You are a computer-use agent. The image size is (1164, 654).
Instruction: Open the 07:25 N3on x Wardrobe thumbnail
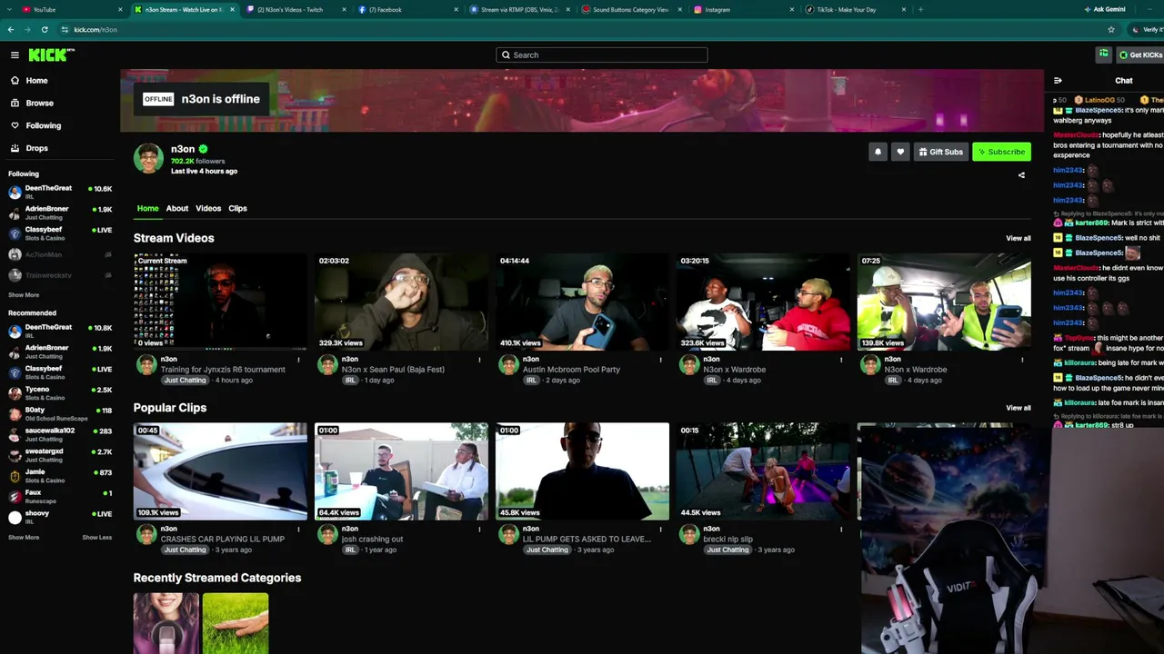click(944, 302)
